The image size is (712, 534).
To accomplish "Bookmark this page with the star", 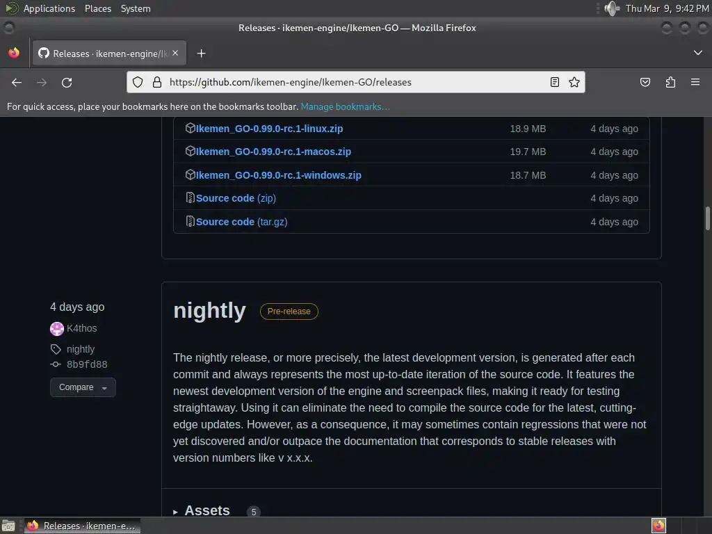I will [574, 82].
